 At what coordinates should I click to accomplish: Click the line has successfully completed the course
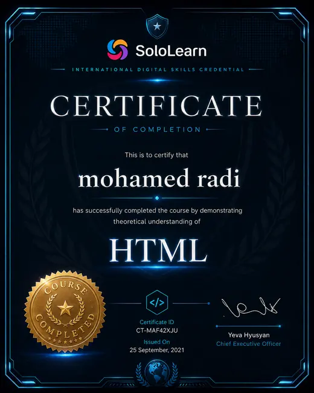tap(158, 210)
